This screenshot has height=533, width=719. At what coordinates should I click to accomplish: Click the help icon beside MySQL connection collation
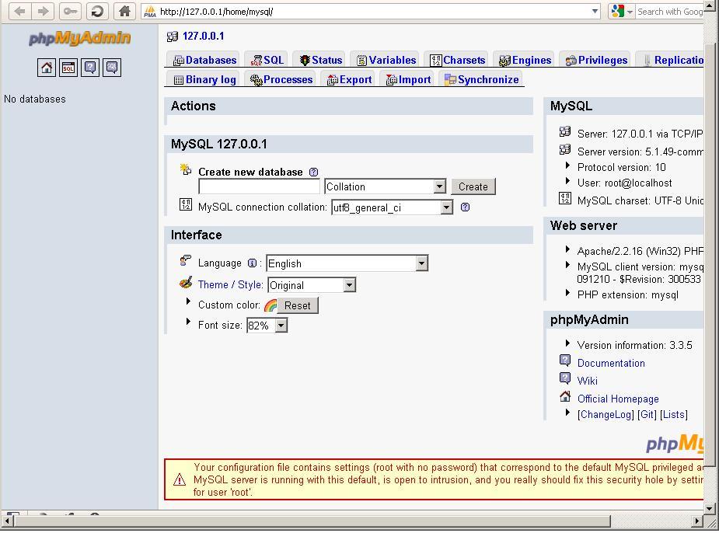pos(465,207)
